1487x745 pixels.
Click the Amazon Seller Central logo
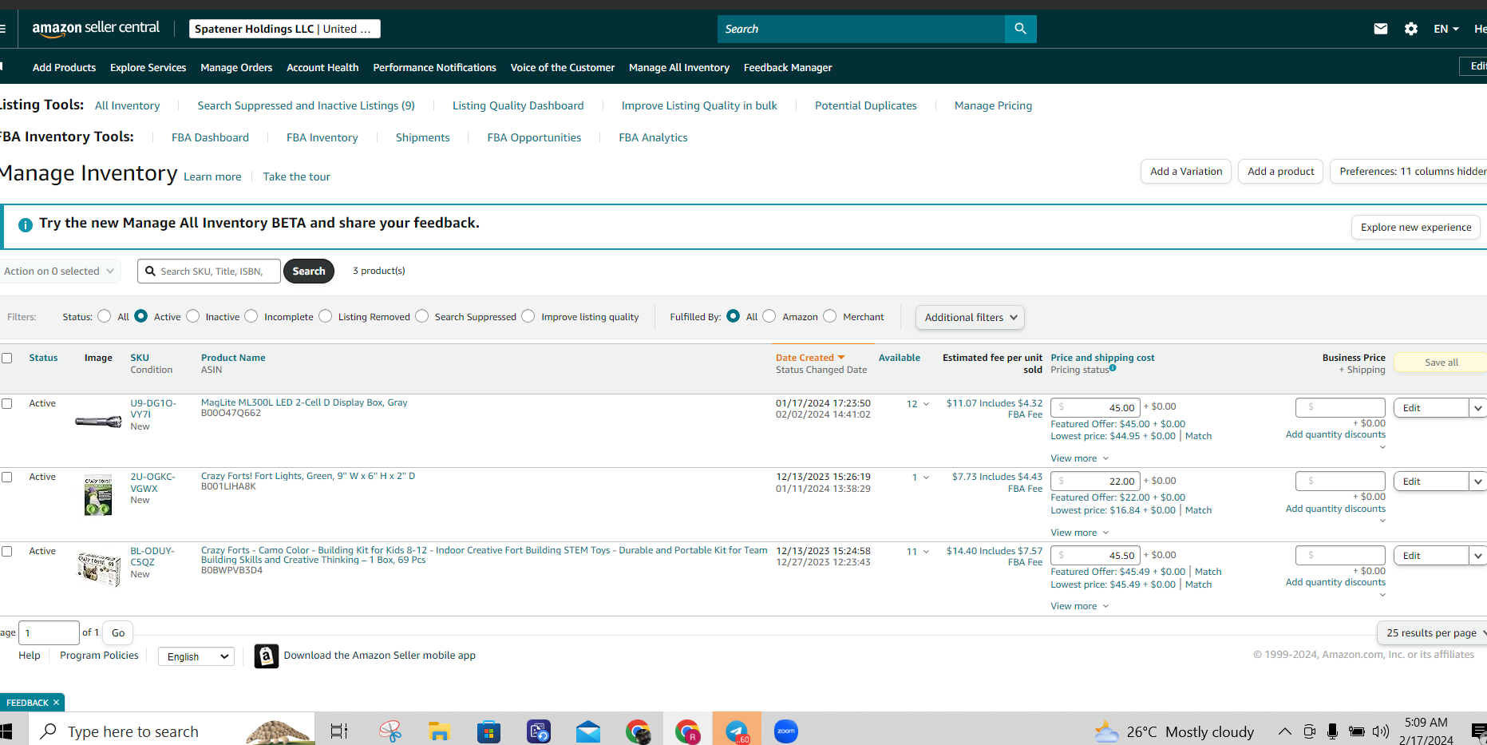96,29
